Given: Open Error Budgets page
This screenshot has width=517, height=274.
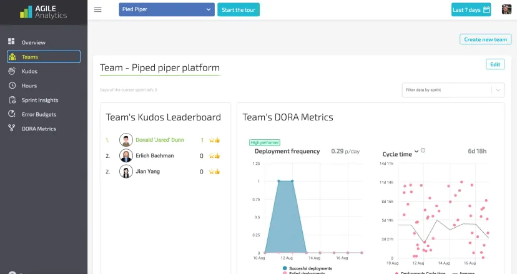Looking at the screenshot, I should point(44,114).
